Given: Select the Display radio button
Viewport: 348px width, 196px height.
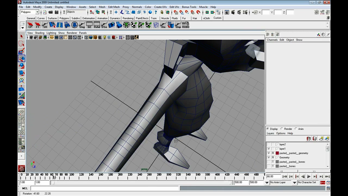Looking at the screenshot, I should (x=268, y=129).
